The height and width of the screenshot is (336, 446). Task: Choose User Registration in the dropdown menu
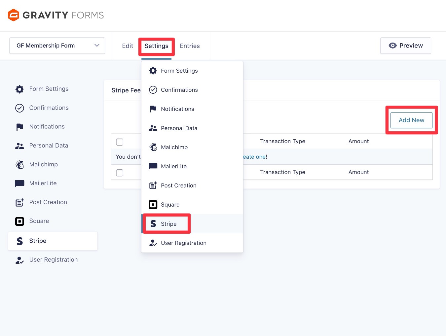click(183, 243)
